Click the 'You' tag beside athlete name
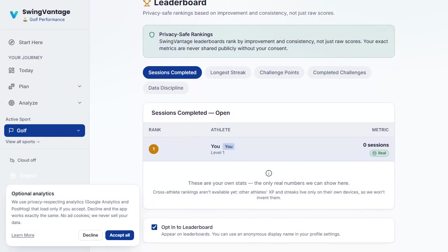Viewport: 448px width, 252px height. click(229, 147)
